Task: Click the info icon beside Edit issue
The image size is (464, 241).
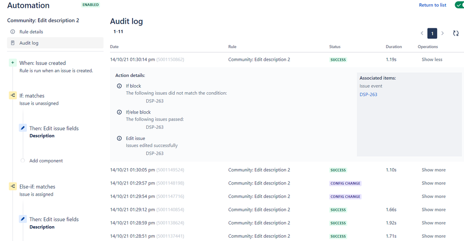Action: [x=119, y=138]
